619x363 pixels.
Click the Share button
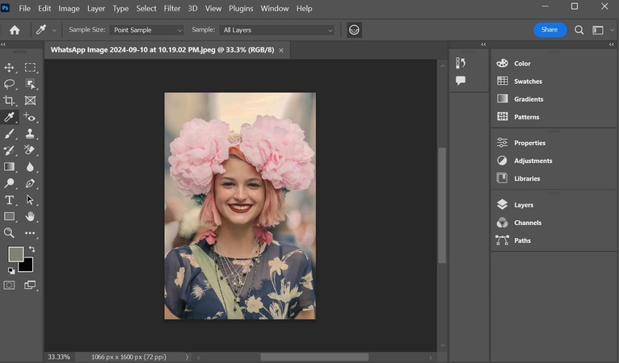[x=550, y=30]
